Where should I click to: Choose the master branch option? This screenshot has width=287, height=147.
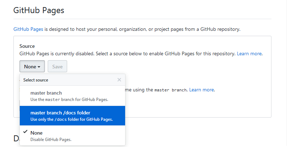click(72, 96)
